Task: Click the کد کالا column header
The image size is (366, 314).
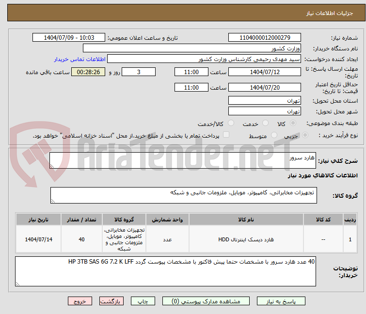Action: pyautogui.click(x=323, y=220)
